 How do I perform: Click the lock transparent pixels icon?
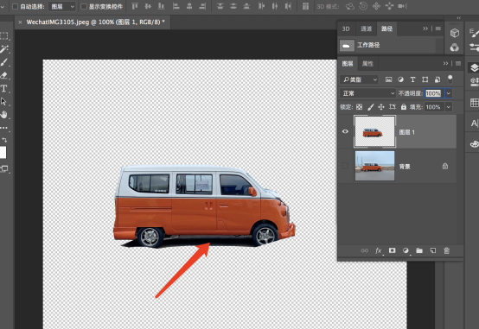click(360, 107)
